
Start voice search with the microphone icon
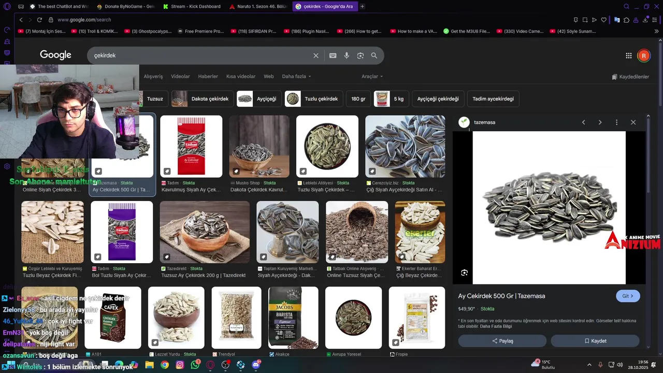[347, 55]
